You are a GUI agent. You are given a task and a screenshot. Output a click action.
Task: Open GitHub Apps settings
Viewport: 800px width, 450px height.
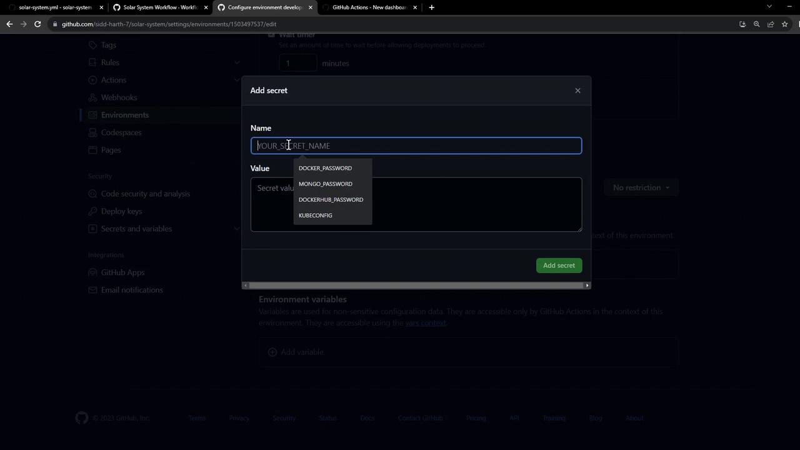pos(122,272)
